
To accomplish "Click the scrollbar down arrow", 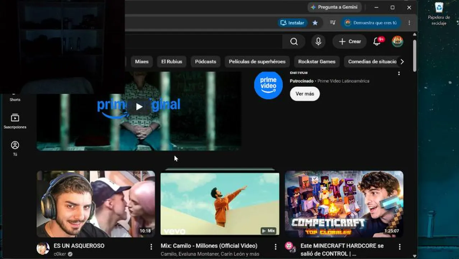I will [x=414, y=256].
